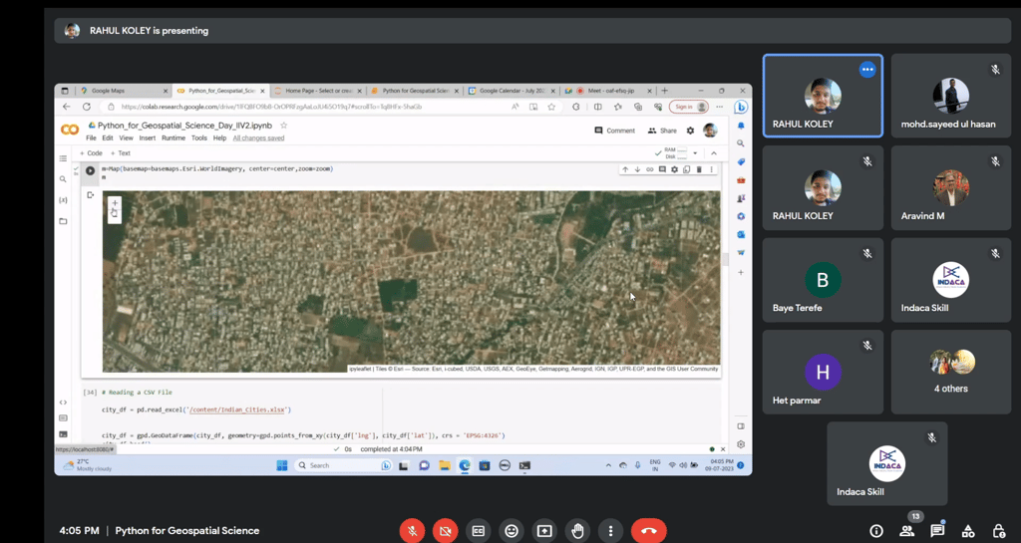Turn on the Meet camera
This screenshot has width=1021, height=543.
(x=446, y=531)
